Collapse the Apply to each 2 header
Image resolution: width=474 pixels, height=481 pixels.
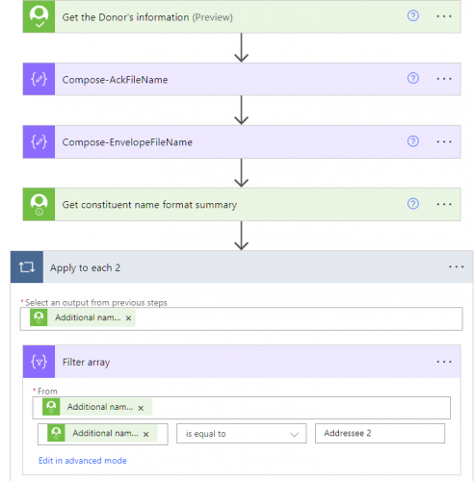pos(242,266)
